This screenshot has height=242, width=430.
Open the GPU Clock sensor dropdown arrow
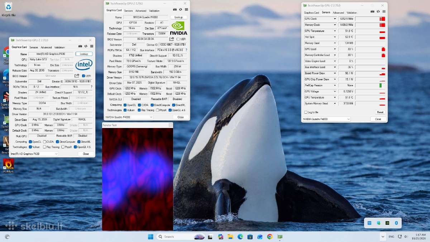tap(335, 19)
